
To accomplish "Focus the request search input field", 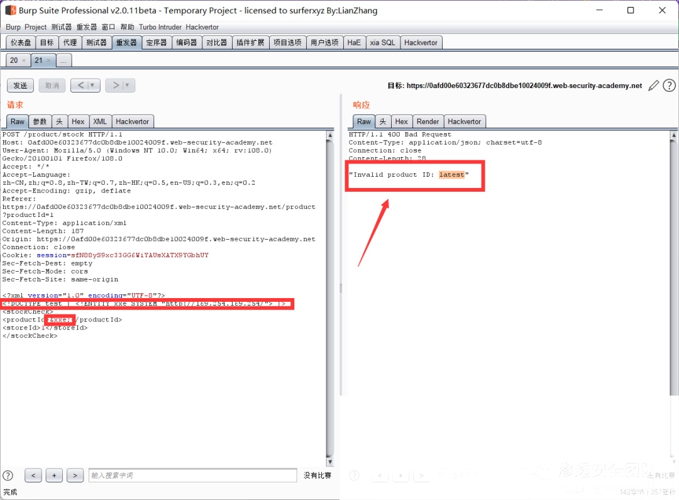I will pos(193,475).
